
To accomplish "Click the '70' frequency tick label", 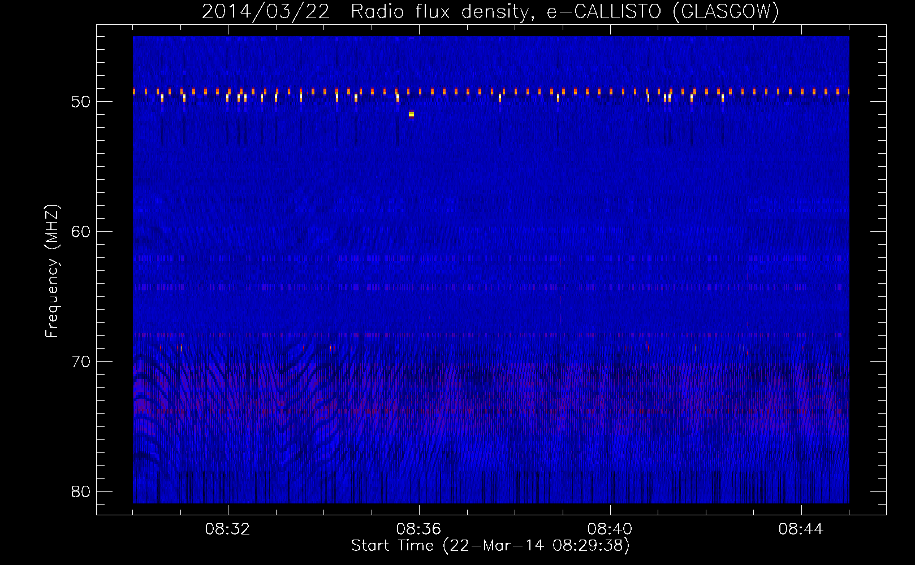I will tap(81, 362).
